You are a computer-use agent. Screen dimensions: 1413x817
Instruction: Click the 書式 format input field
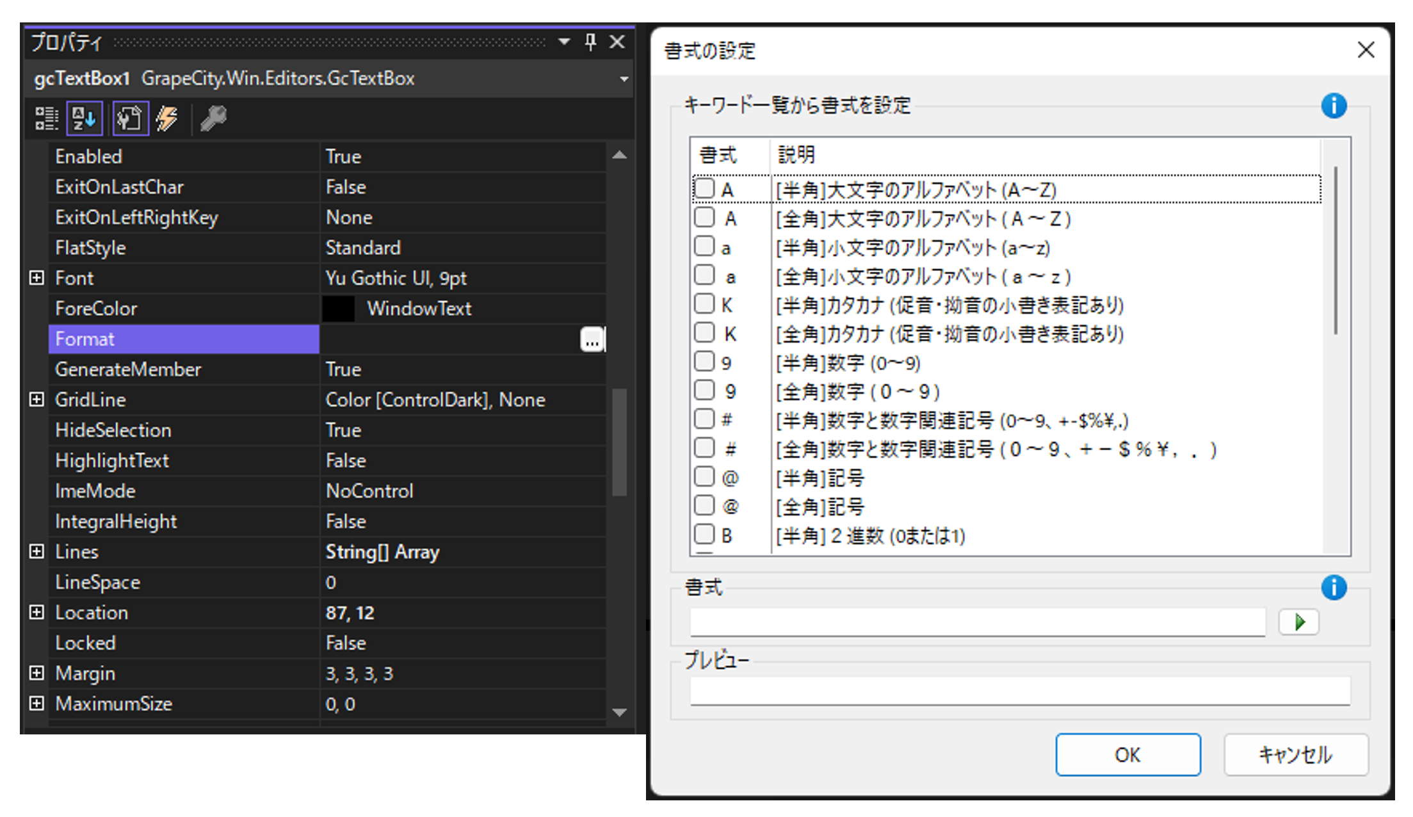coord(978,622)
